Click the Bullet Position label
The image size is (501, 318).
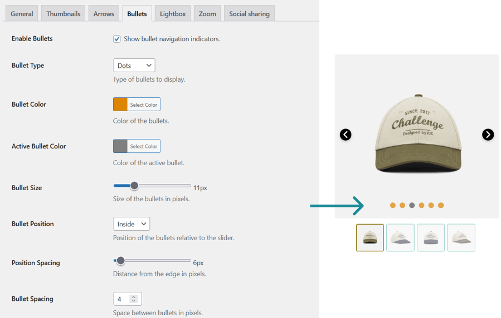(32, 223)
